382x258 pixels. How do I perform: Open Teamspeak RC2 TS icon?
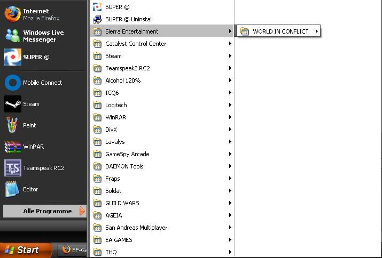[x=13, y=168]
